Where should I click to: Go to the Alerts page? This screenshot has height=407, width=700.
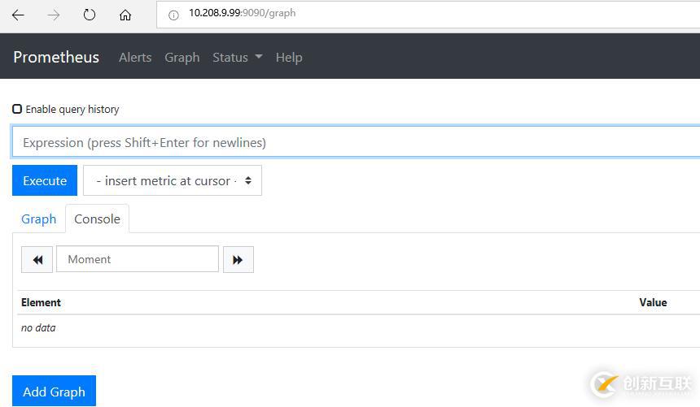135,58
